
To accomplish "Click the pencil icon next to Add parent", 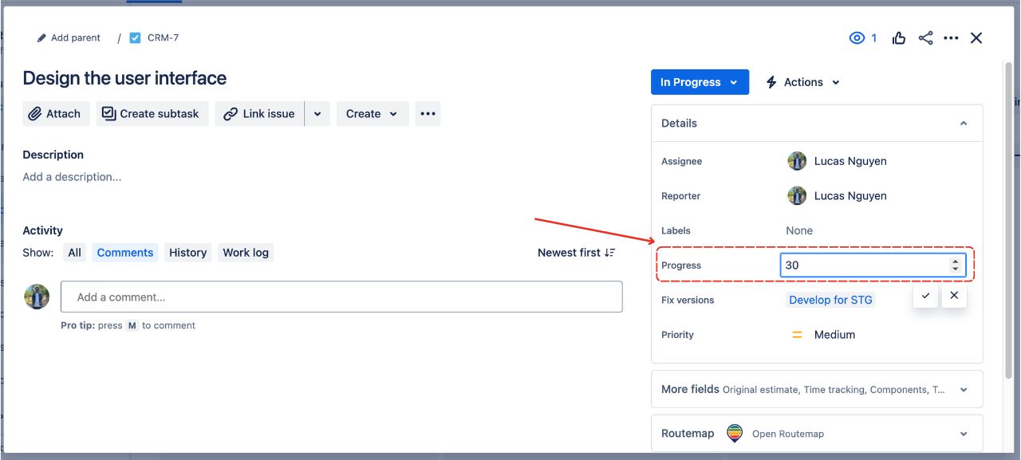I will 40,37.
